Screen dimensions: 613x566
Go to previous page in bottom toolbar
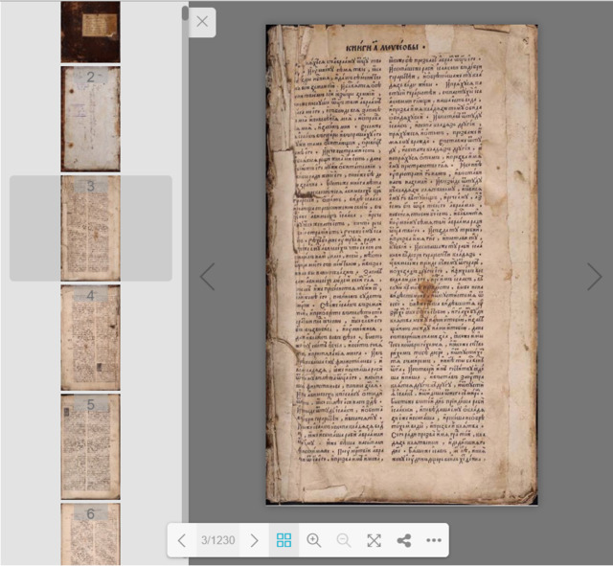pos(182,540)
